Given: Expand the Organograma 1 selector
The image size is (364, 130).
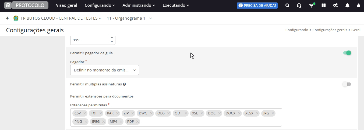Looking at the screenshot, I should 129,18.
